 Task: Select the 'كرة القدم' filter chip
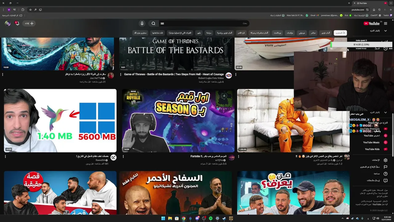(x=241, y=33)
